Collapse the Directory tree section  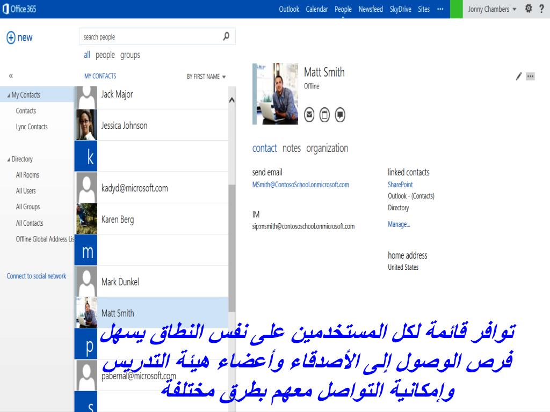coord(9,159)
